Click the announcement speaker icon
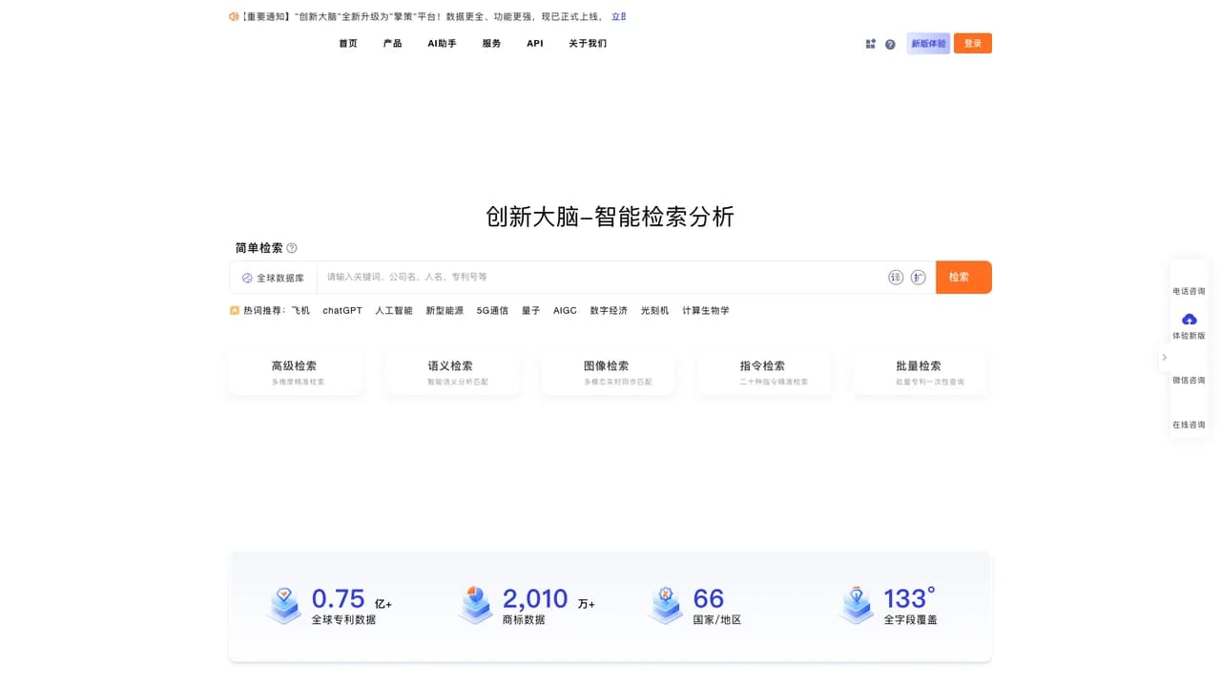The image size is (1221, 687). (234, 16)
